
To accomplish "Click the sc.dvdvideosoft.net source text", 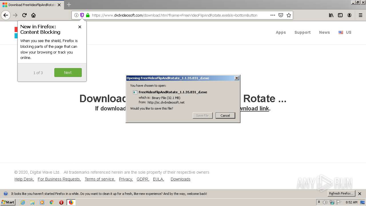I will pyautogui.click(x=166, y=102).
